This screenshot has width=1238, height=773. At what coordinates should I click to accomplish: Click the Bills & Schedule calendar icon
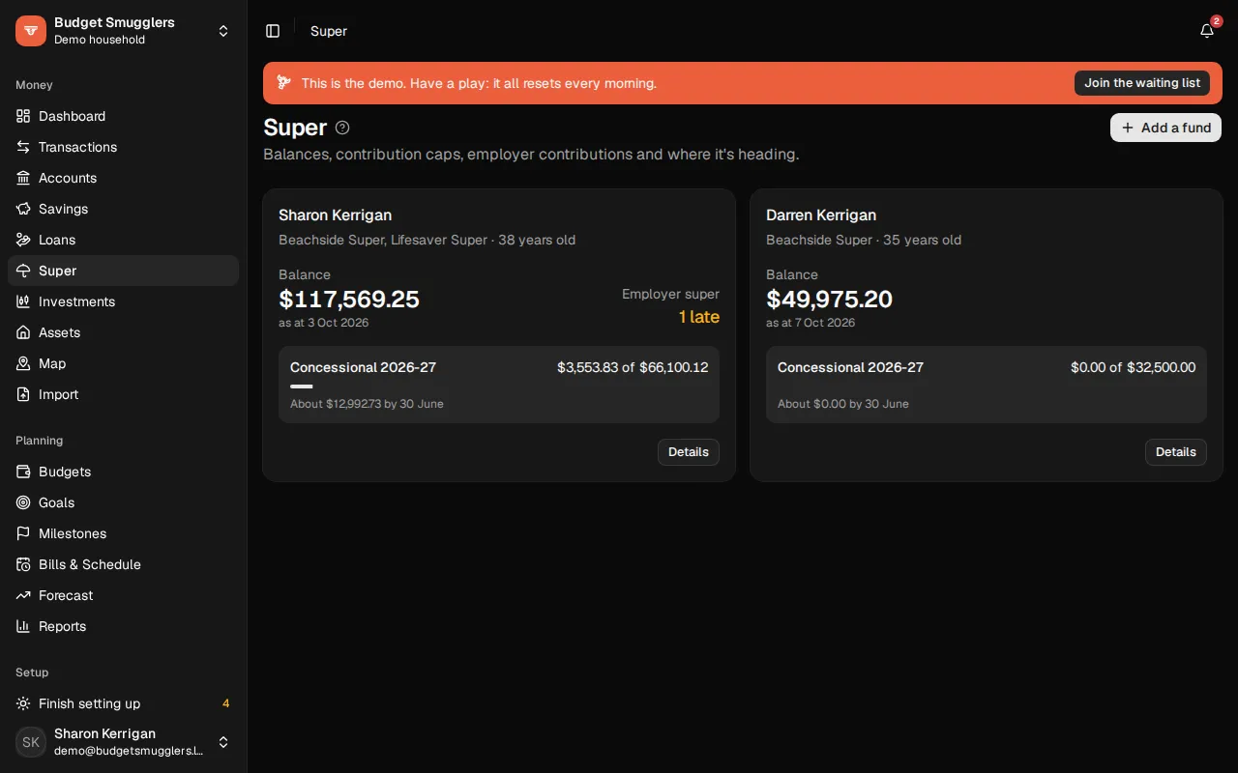[23, 564]
